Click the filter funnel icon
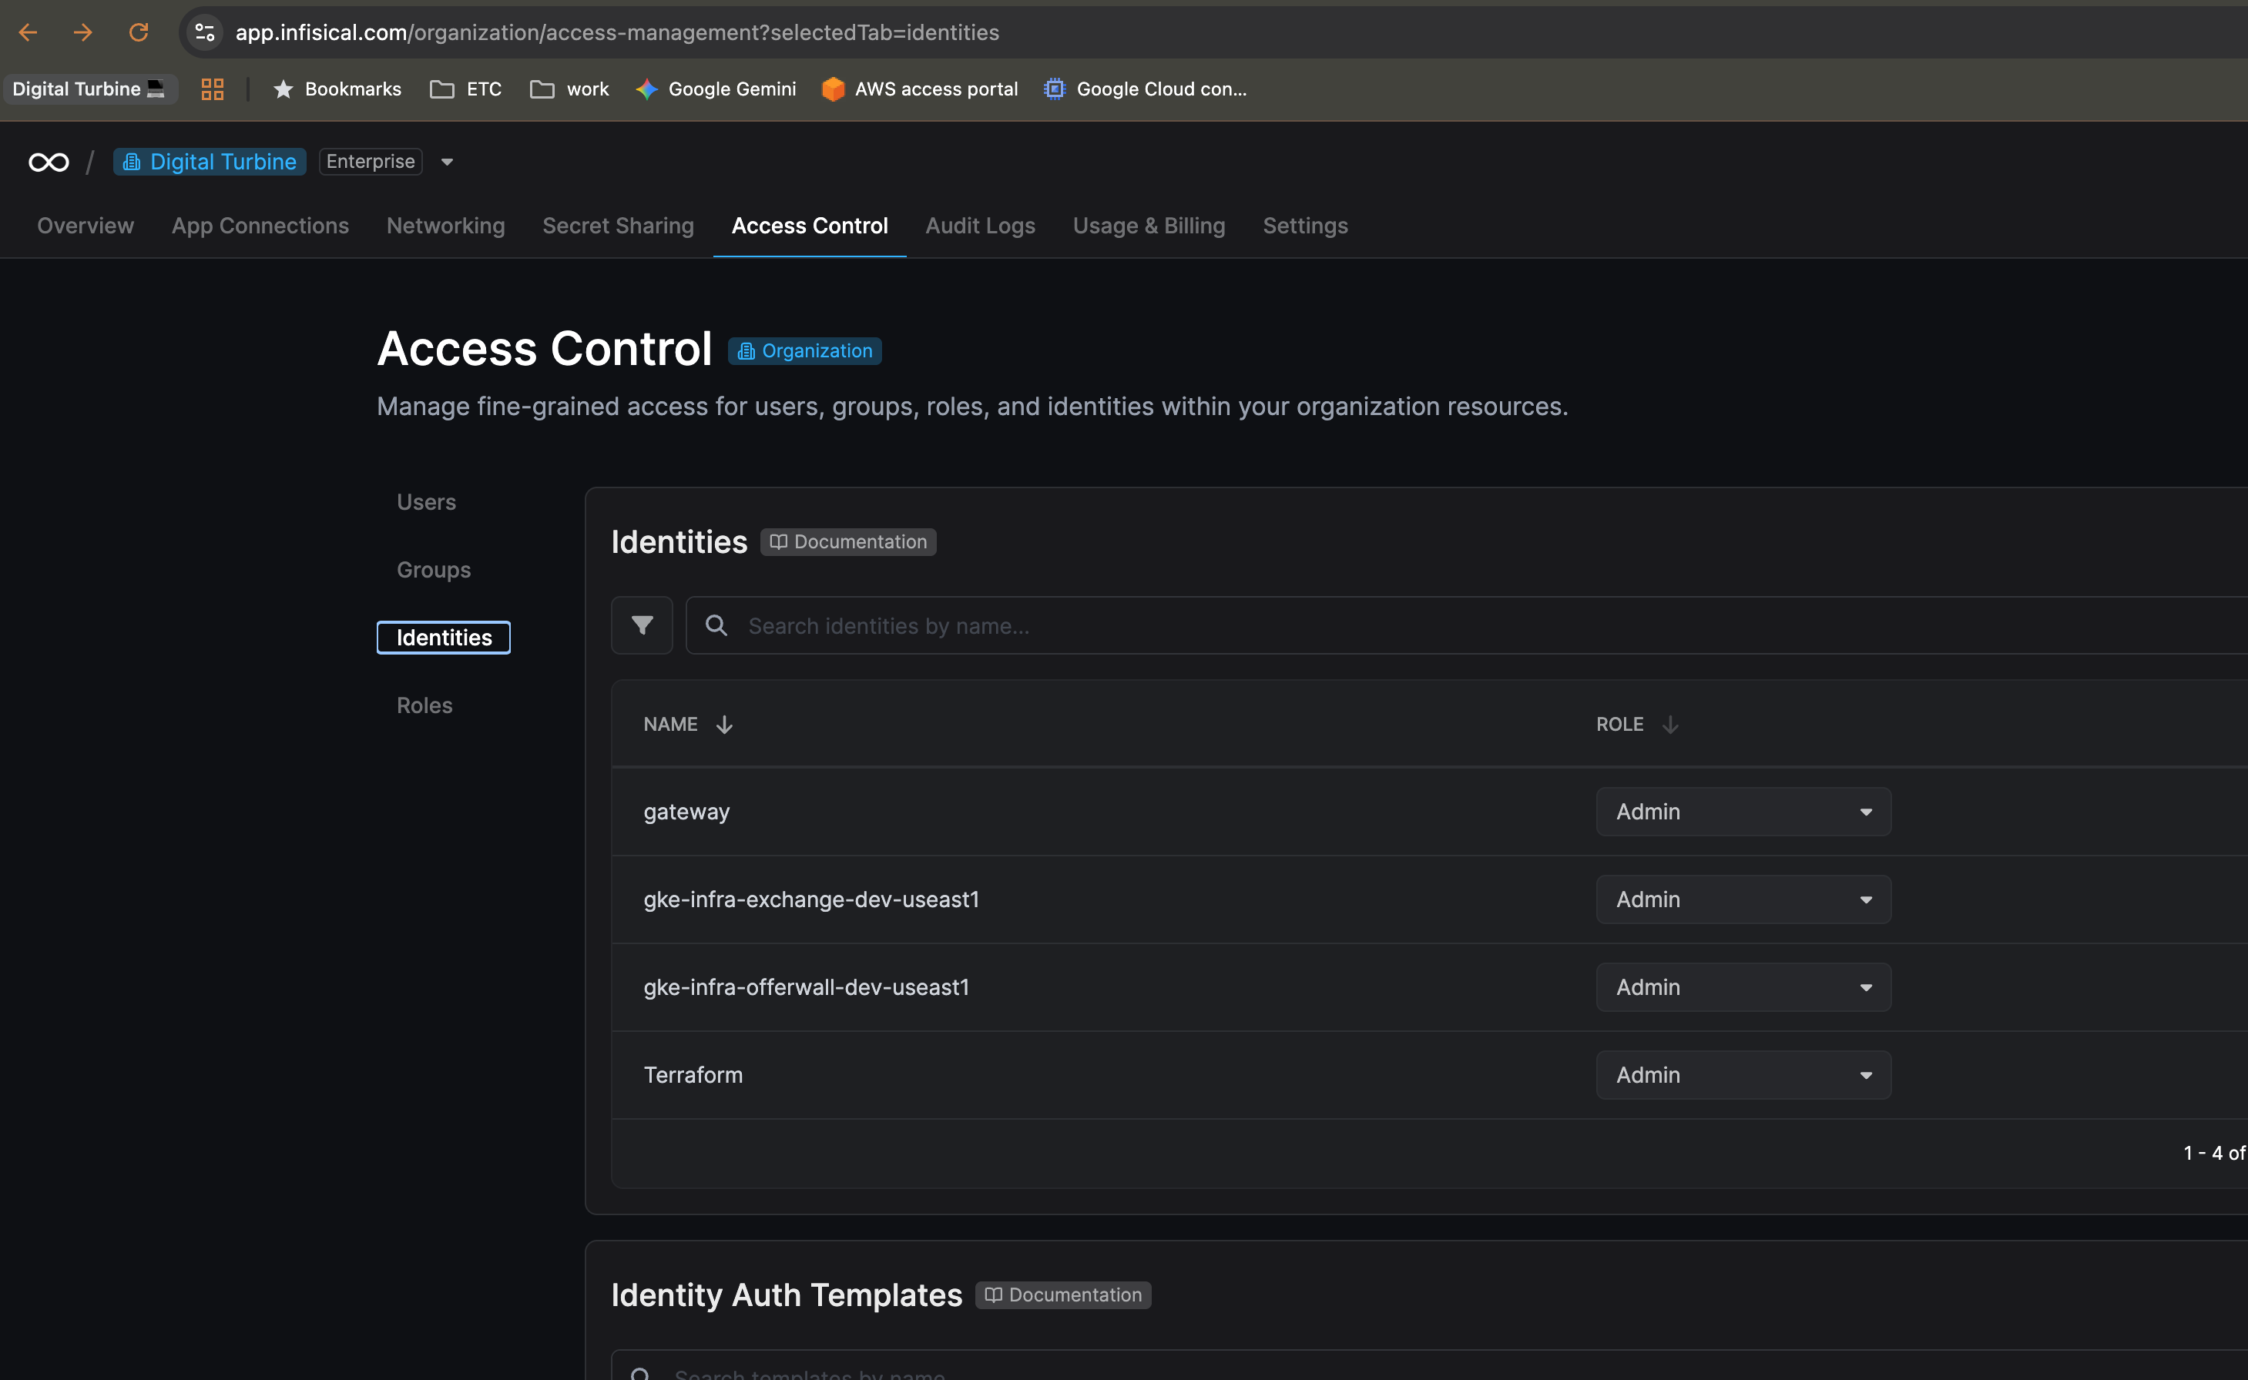The width and height of the screenshot is (2248, 1380). coord(642,625)
